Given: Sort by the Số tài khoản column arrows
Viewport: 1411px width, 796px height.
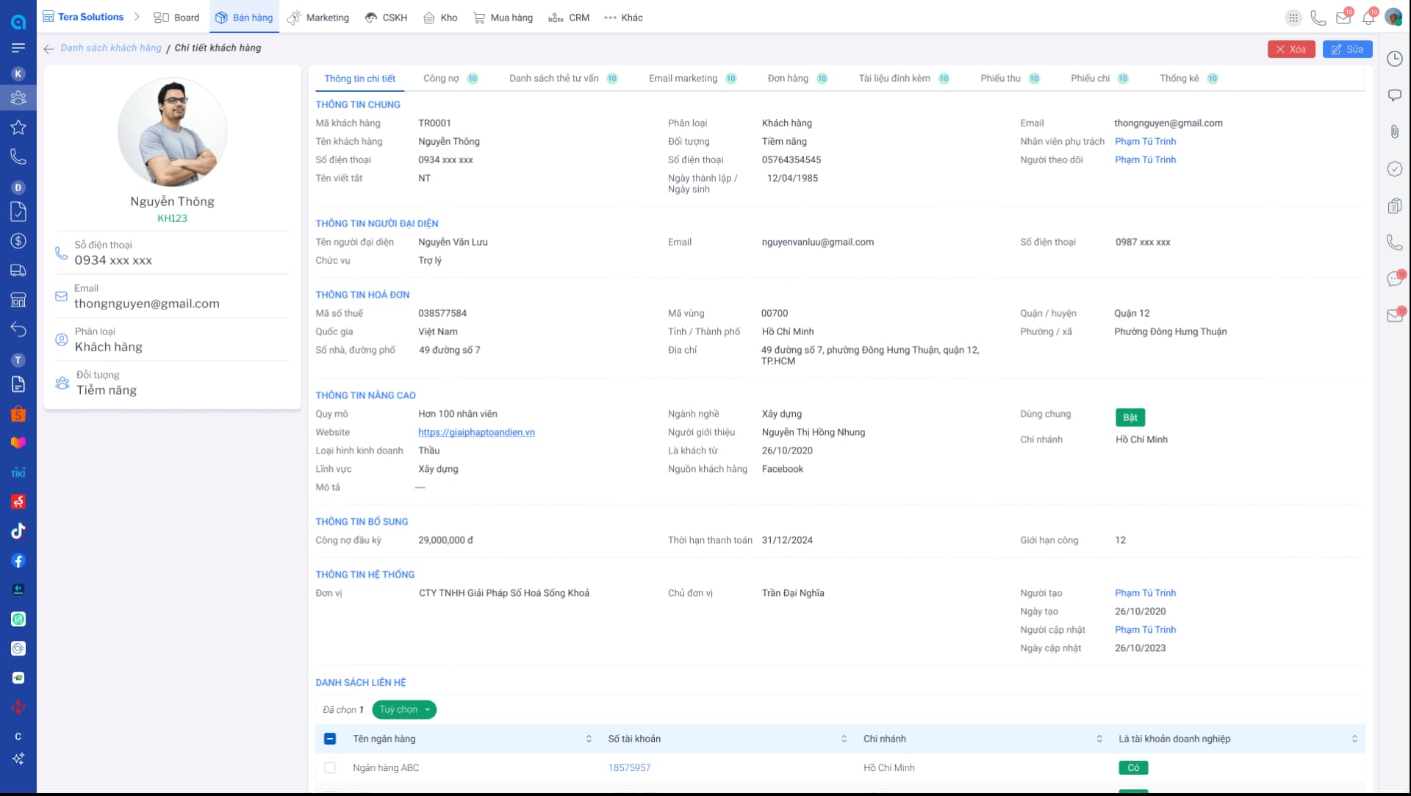Looking at the screenshot, I should pos(844,739).
